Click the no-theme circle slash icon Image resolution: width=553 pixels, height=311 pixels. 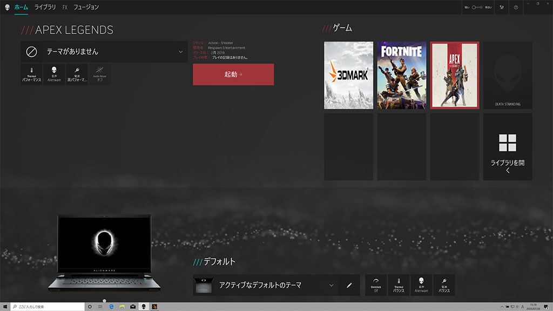(x=31, y=52)
